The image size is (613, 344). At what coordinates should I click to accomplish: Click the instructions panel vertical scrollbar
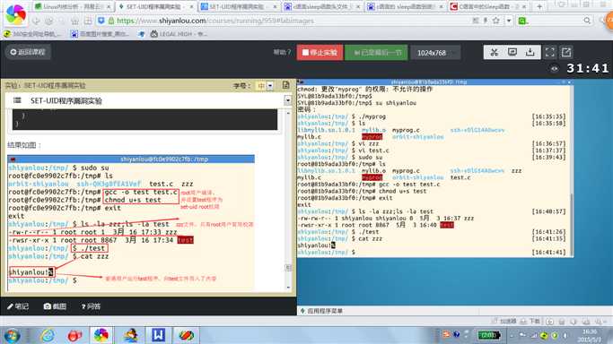coord(288,200)
